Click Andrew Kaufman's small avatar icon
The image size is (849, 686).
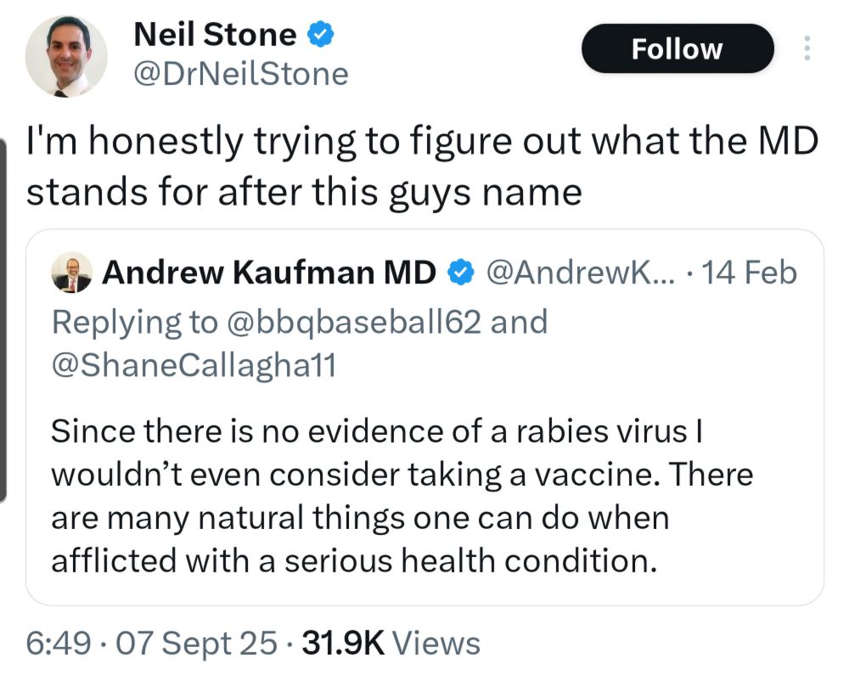[71, 274]
